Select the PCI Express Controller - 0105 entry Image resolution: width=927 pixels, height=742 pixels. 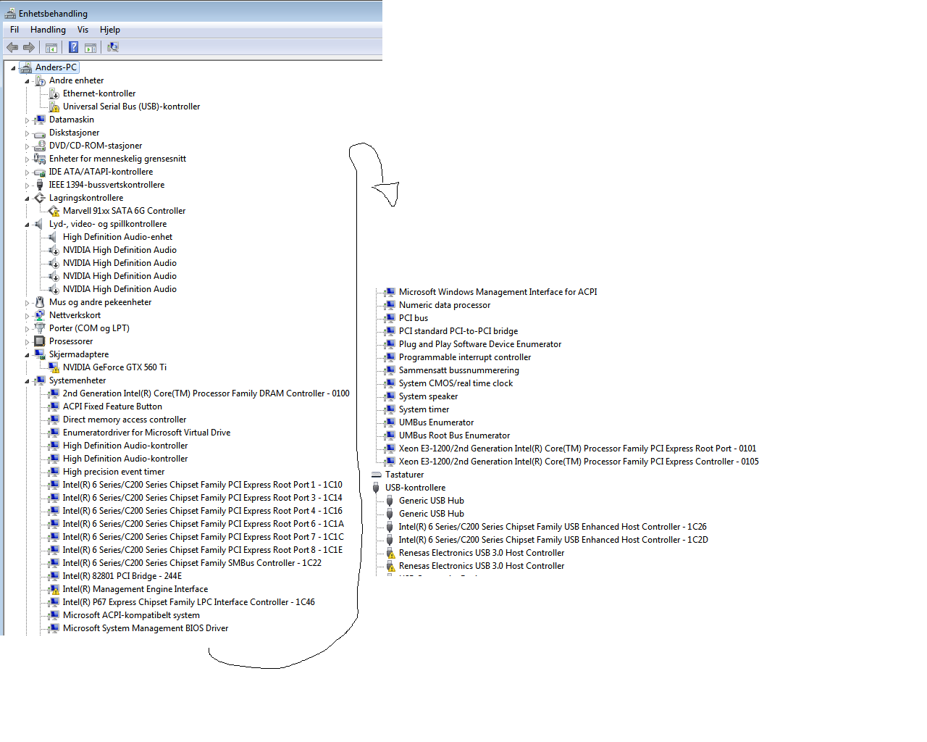point(579,462)
